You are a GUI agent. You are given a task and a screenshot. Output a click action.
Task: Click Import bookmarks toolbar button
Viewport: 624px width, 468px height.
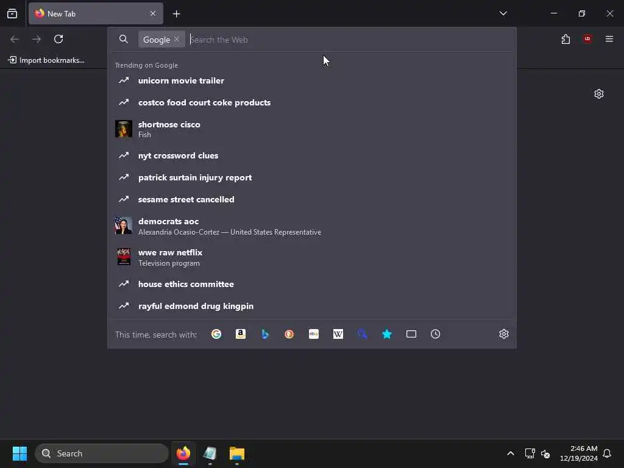(x=46, y=60)
